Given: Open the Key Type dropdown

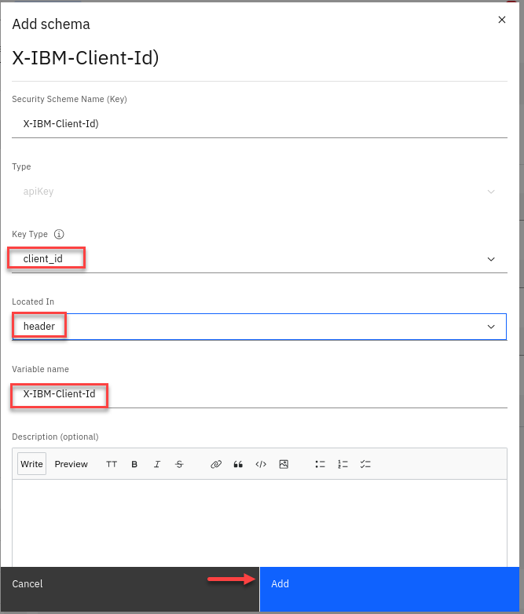Looking at the screenshot, I should [491, 259].
